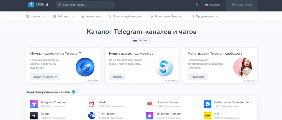
Task: Open the Новости Москвы channel
Action: (x=168, y=102)
